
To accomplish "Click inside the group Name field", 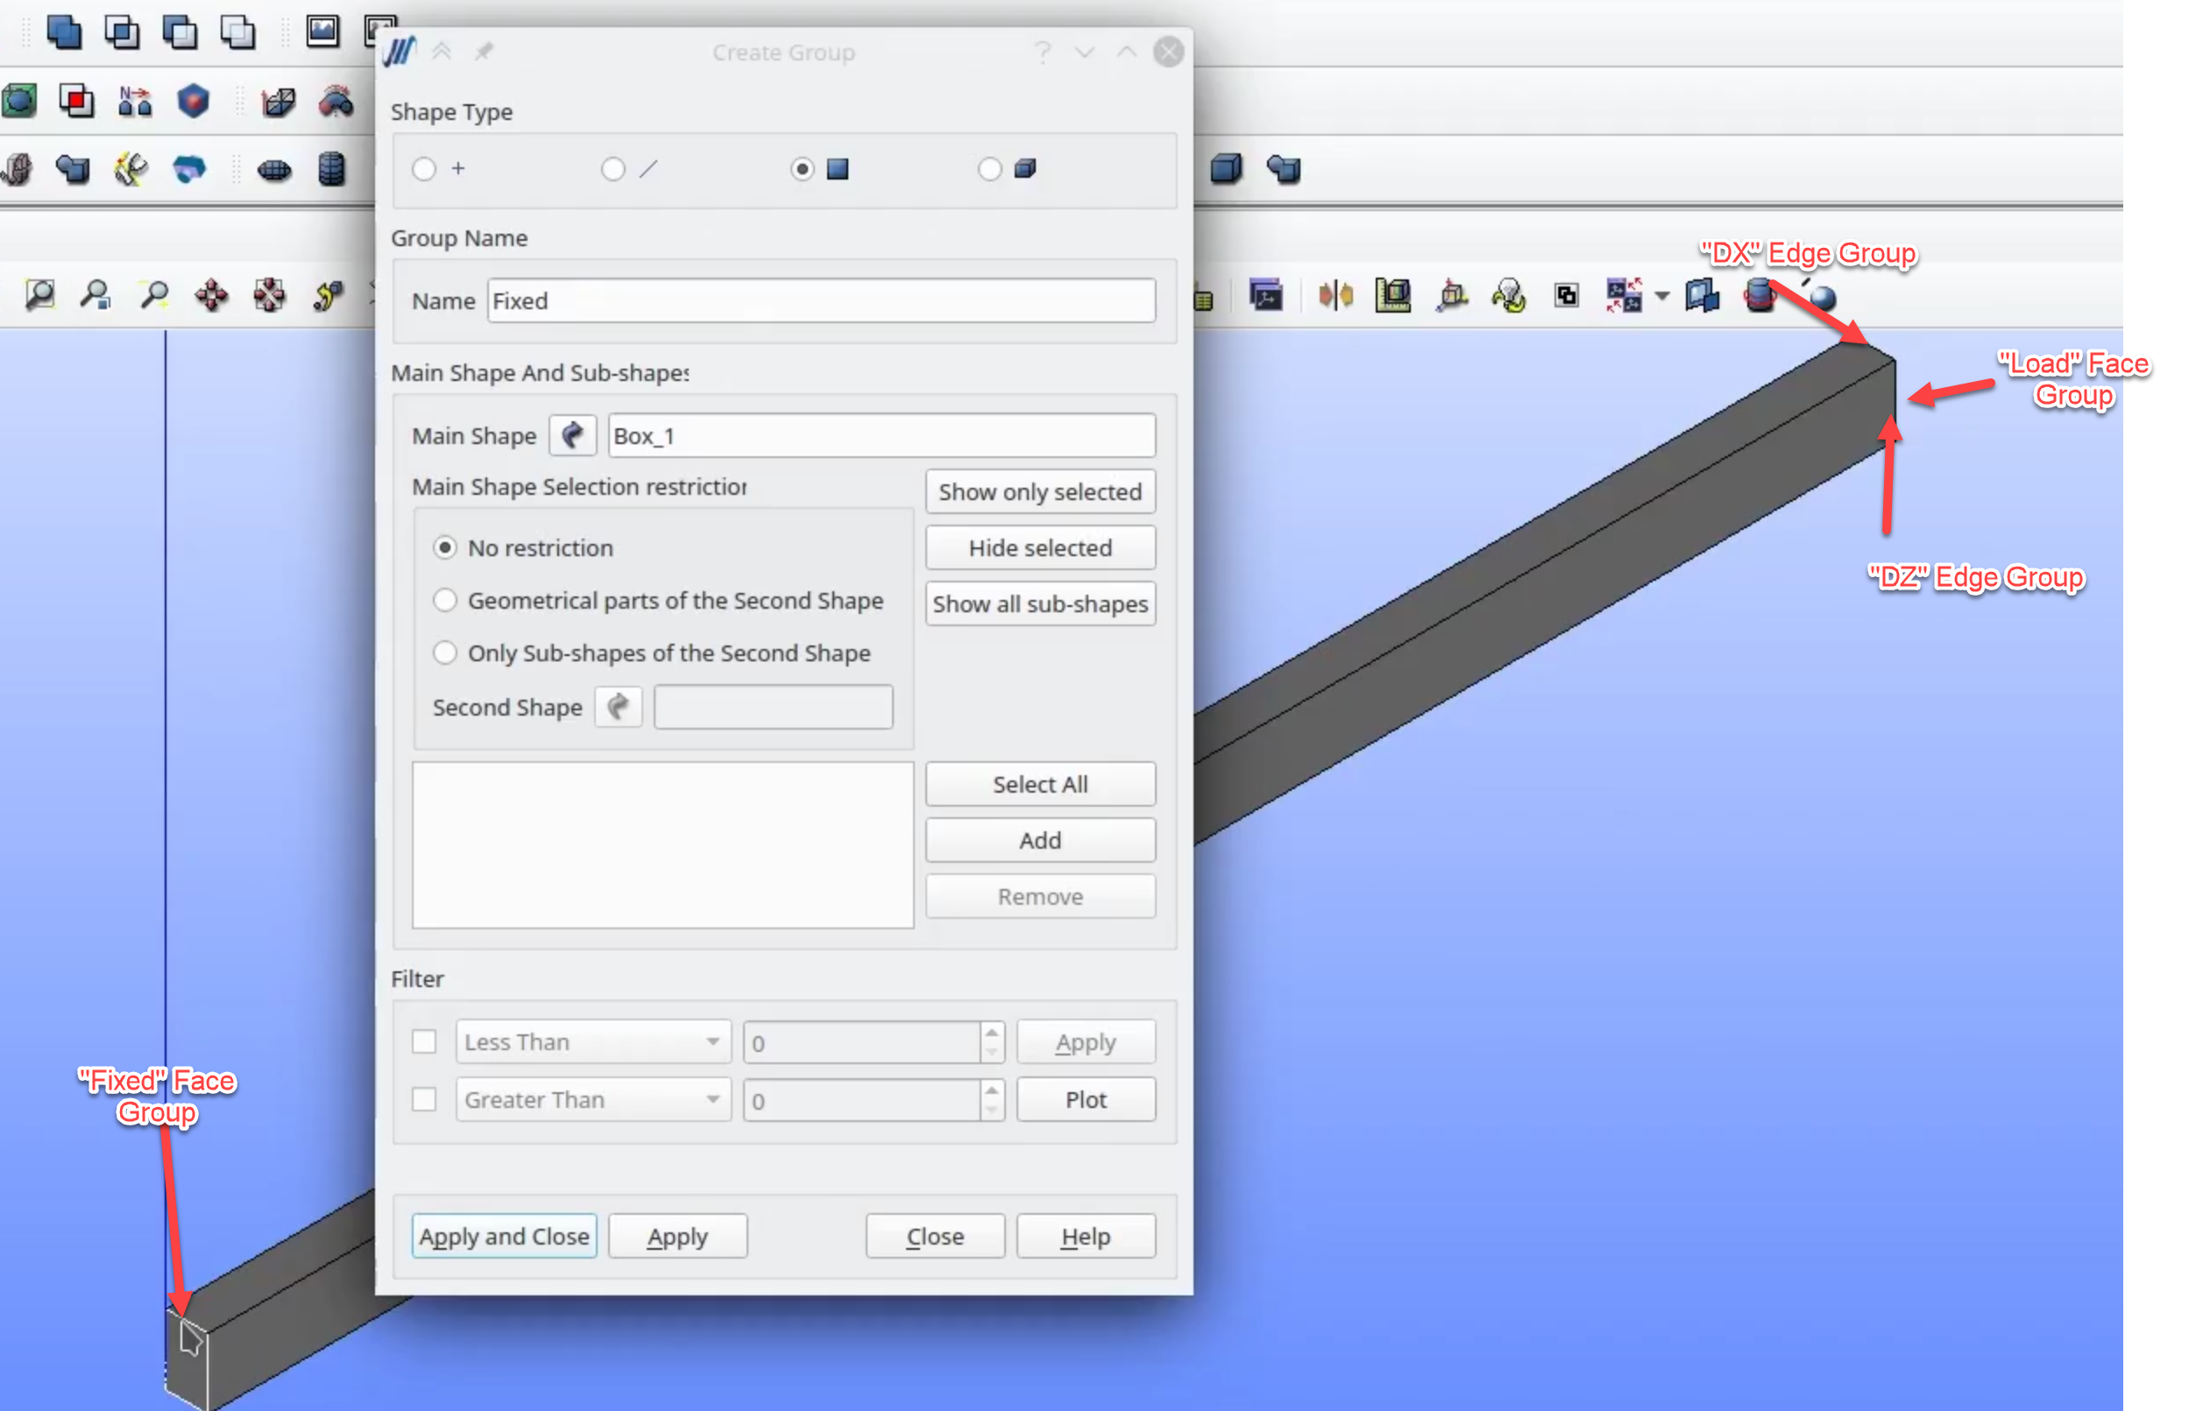I will 820,300.
